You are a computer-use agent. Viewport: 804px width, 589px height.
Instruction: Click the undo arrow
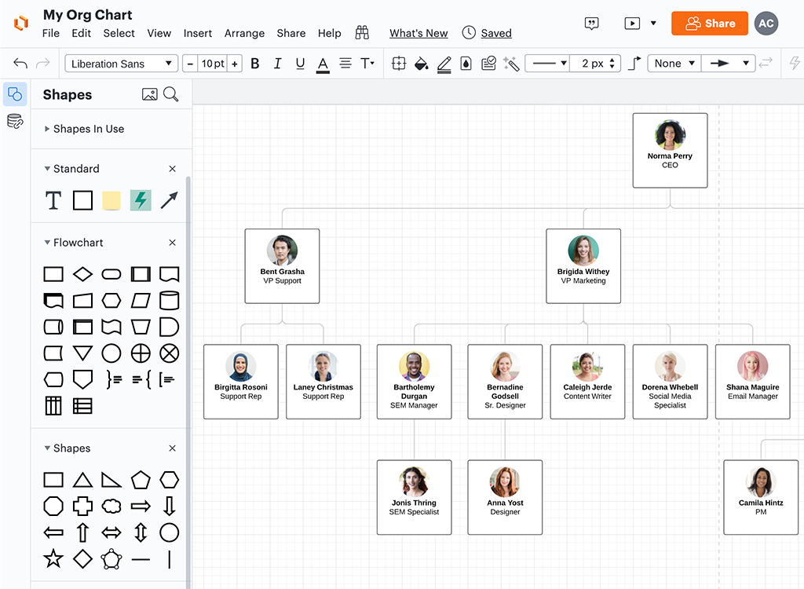20,63
